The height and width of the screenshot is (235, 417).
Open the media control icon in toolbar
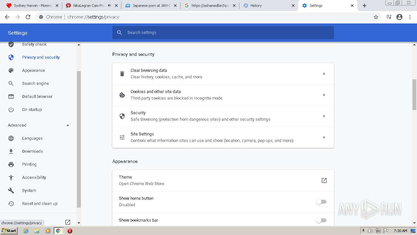pyautogui.click(x=389, y=17)
